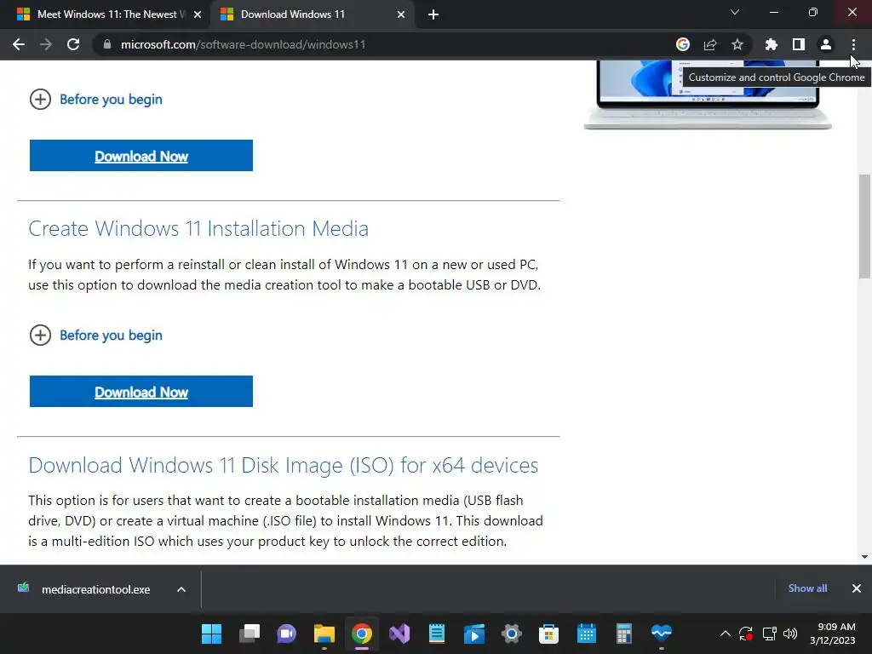The height and width of the screenshot is (654, 872).
Task: Click the Windows 11 laptop image
Action: [x=708, y=95]
